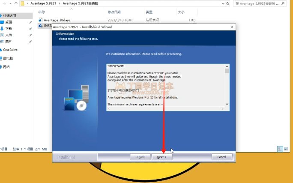Screen dimensions: 293x183
Task: Click the 注册表项 type cell
Action: click(152, 20)
